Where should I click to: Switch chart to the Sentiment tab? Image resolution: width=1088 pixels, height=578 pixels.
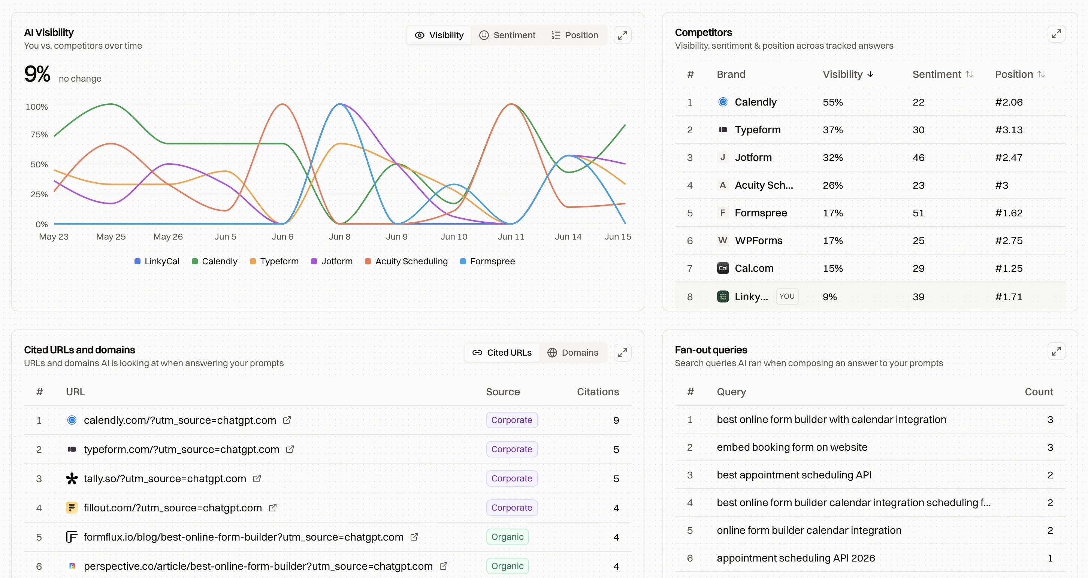pyautogui.click(x=507, y=36)
